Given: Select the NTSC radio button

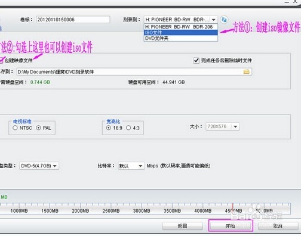Looking at the screenshot, I should point(15,128).
